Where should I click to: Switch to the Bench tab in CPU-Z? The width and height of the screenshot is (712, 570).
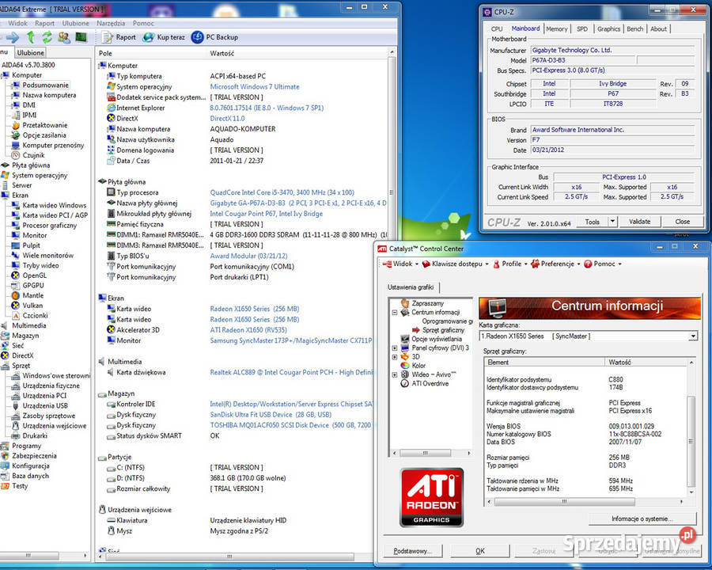pos(634,28)
